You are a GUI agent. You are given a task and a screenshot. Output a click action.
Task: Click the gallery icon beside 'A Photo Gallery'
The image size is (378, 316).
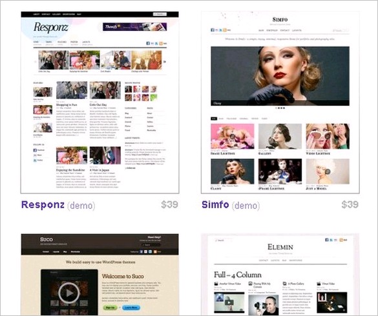tap(284, 284)
